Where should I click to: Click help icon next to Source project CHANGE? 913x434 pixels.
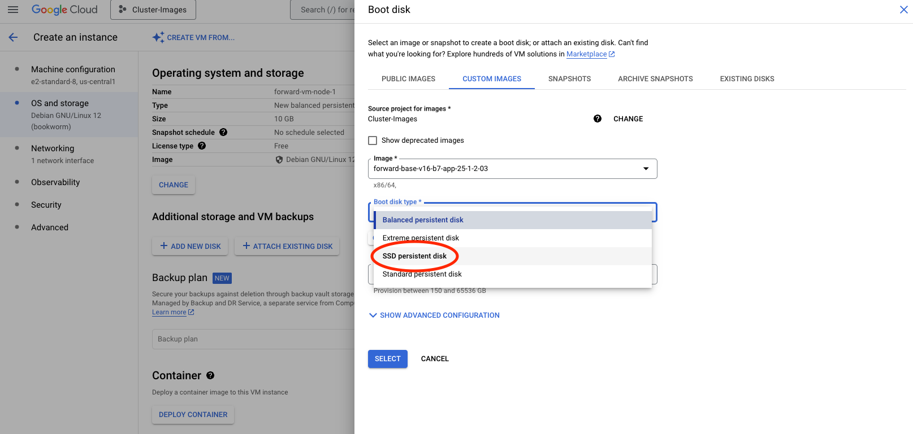[x=598, y=119]
